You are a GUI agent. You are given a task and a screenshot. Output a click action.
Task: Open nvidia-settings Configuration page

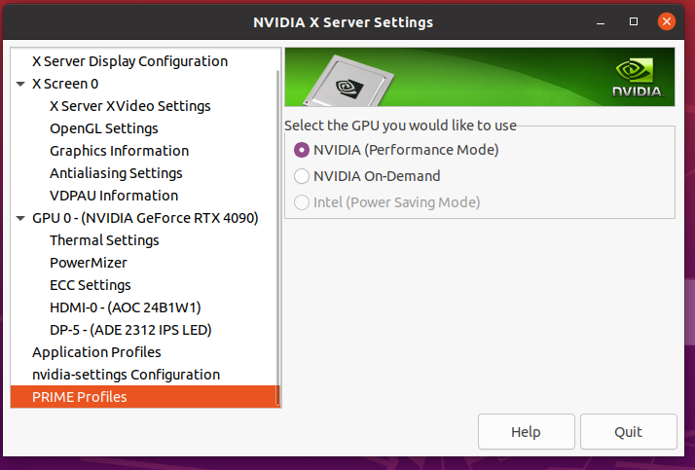pyautogui.click(x=126, y=375)
